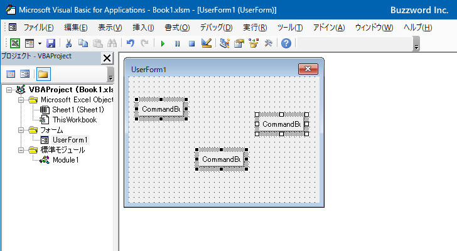Select 標準モジュール folder node
Viewport: 457px width, 251px height.
(x=63, y=150)
